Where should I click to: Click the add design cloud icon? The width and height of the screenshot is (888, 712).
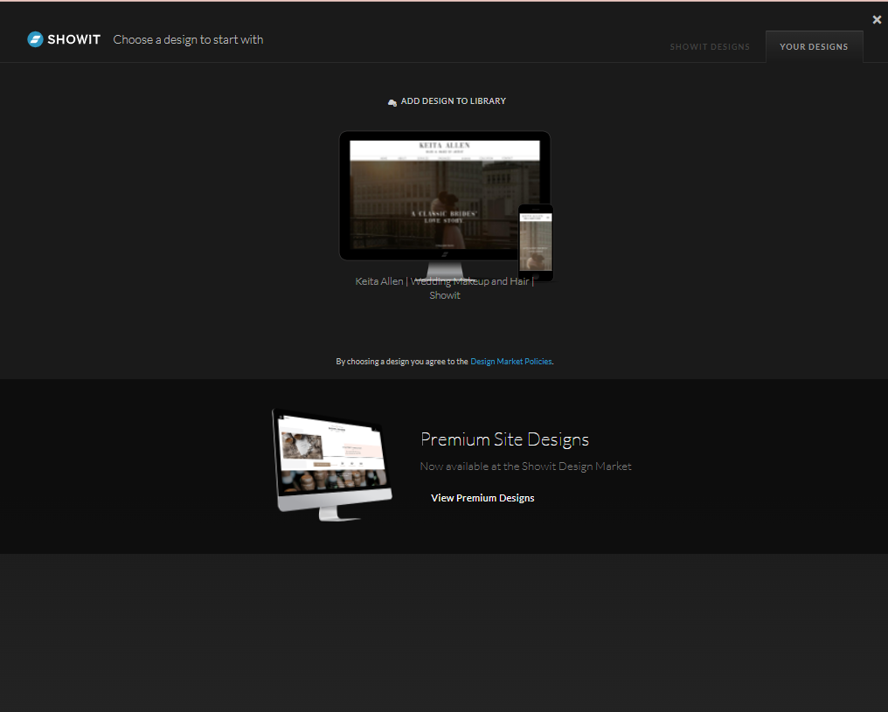[x=392, y=102]
